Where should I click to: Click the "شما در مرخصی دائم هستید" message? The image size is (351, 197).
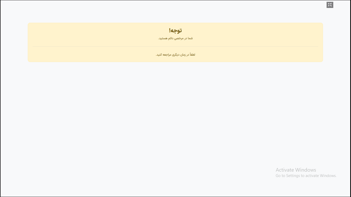175,38
